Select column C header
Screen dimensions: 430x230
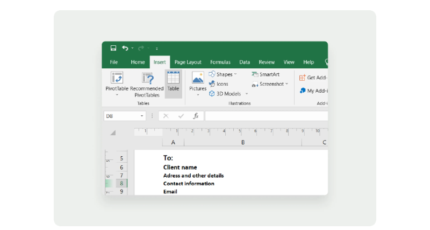point(315,142)
